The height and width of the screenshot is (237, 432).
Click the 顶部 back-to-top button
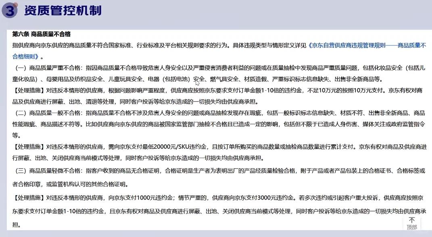411,224
